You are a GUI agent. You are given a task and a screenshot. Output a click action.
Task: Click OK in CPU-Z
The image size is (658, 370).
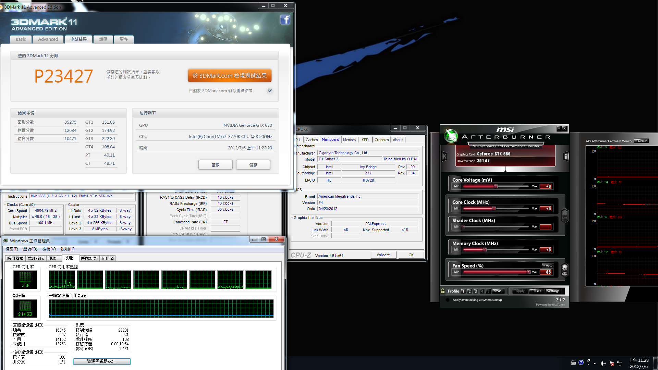pos(411,255)
